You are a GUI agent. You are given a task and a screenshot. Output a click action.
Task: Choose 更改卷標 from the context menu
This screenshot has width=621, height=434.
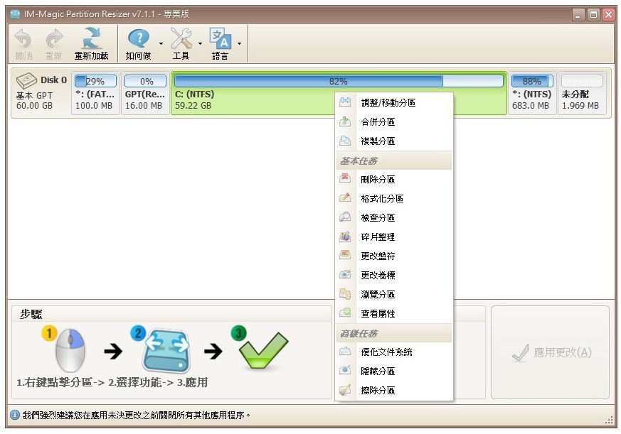394,275
